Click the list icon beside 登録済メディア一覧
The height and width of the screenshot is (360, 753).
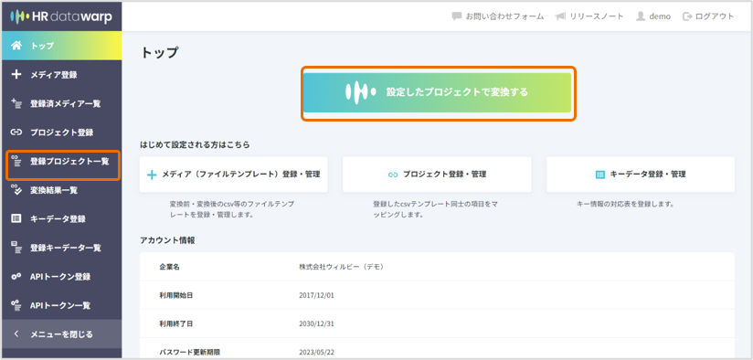pos(16,103)
